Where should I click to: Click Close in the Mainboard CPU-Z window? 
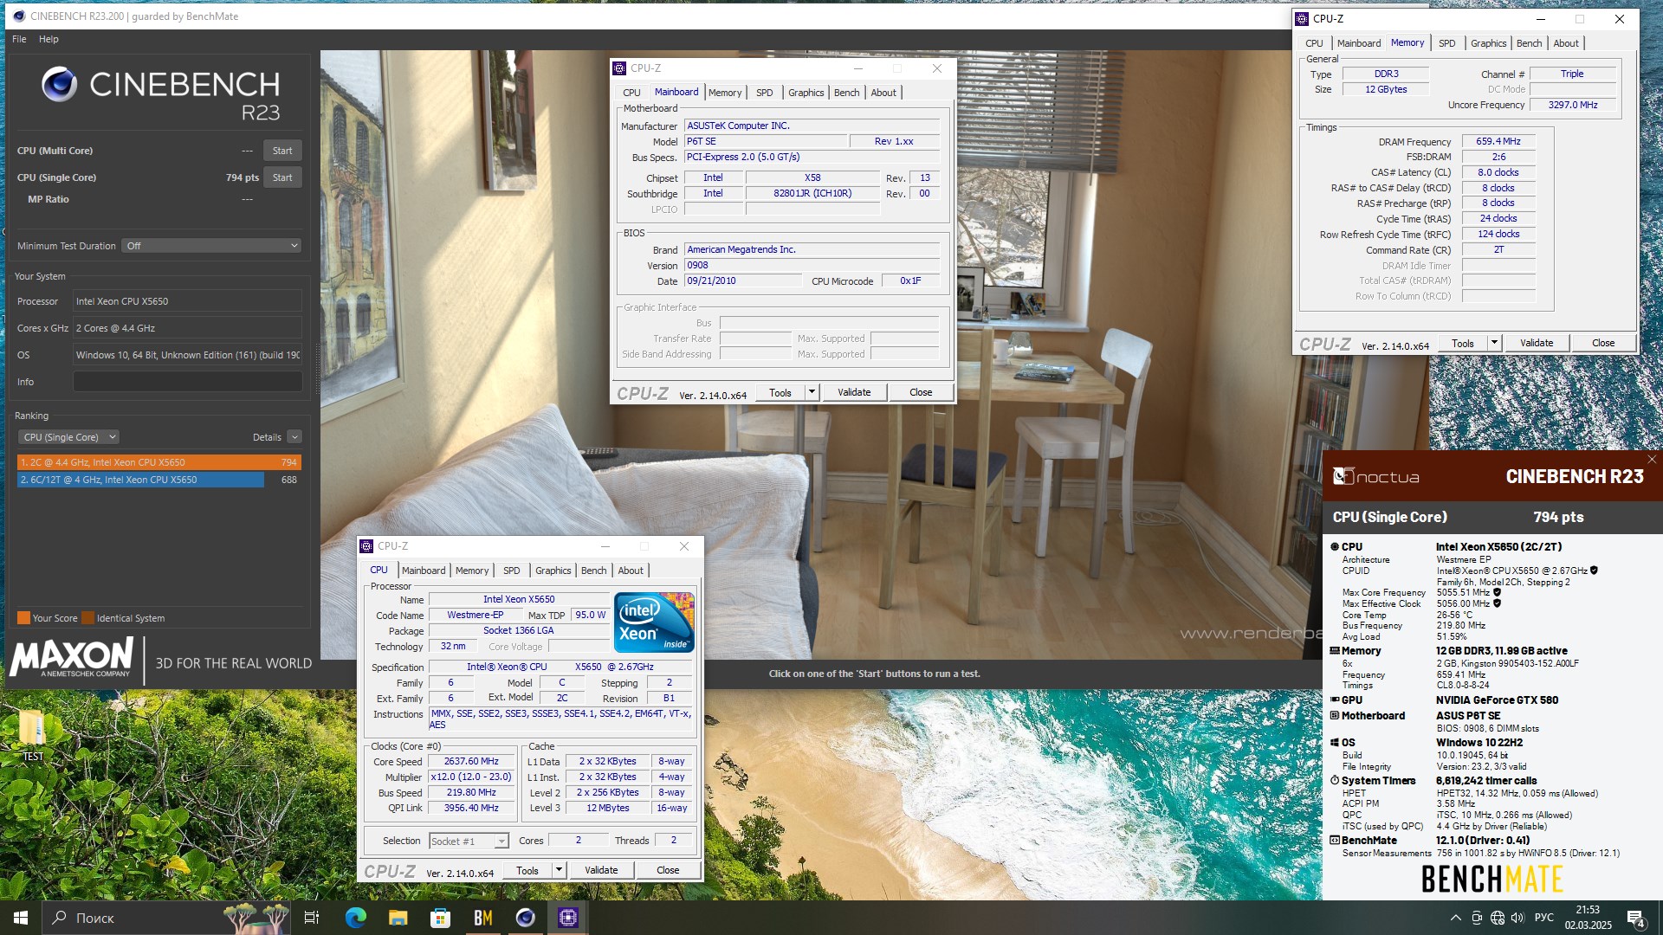point(921,393)
